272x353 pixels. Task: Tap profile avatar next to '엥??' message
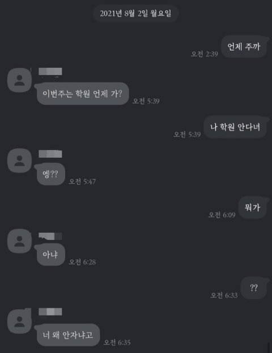(x=19, y=161)
